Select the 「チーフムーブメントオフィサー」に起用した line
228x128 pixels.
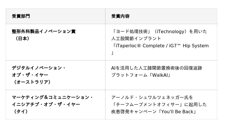159,104
